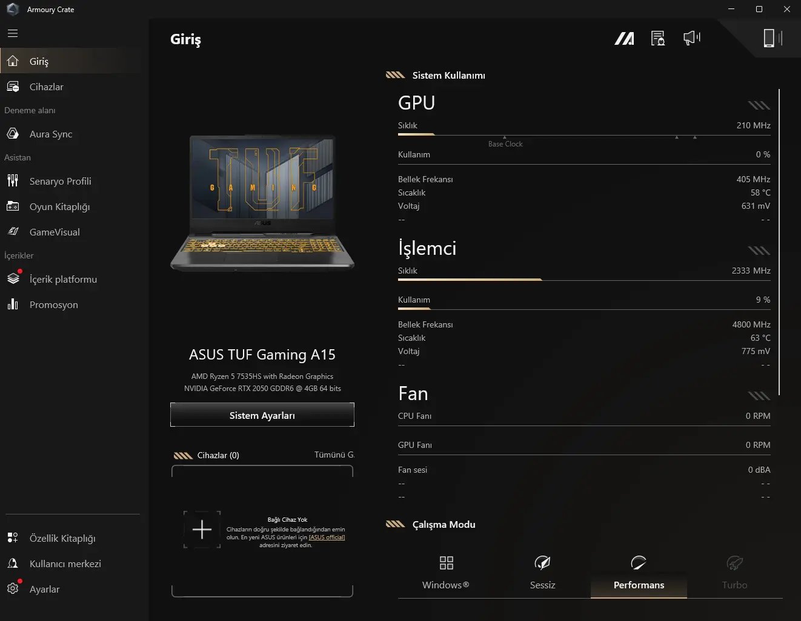Click the 4800 MHz Bellek Frekansı value
The height and width of the screenshot is (621, 801).
pyautogui.click(x=751, y=324)
